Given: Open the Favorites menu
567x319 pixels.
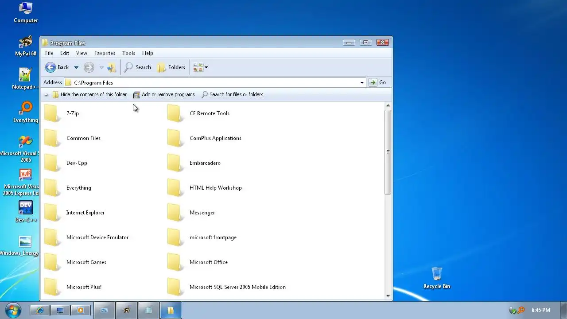Looking at the screenshot, I should coord(105,53).
